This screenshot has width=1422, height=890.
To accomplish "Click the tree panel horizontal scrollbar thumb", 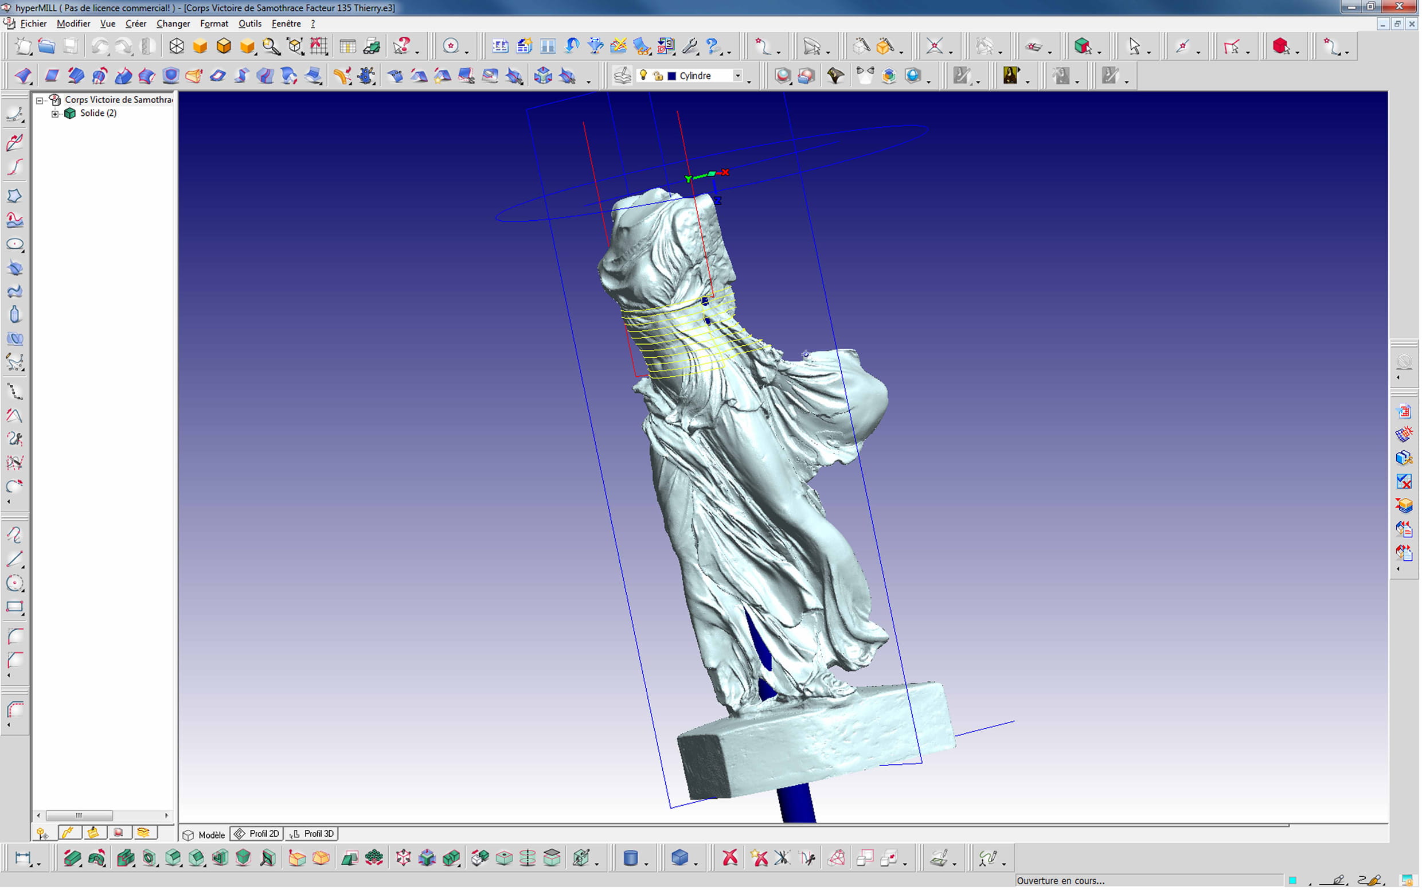I will [x=79, y=816].
